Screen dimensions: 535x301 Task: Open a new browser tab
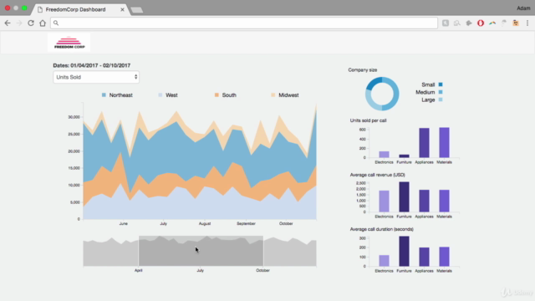(x=137, y=10)
